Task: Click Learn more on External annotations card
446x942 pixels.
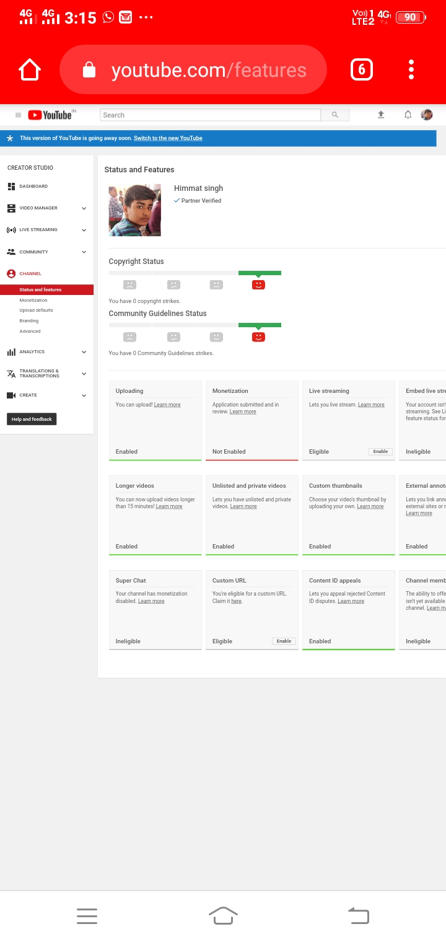Action: pos(419,513)
